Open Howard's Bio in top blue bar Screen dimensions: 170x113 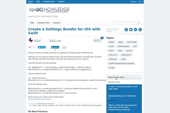pos(49,1)
